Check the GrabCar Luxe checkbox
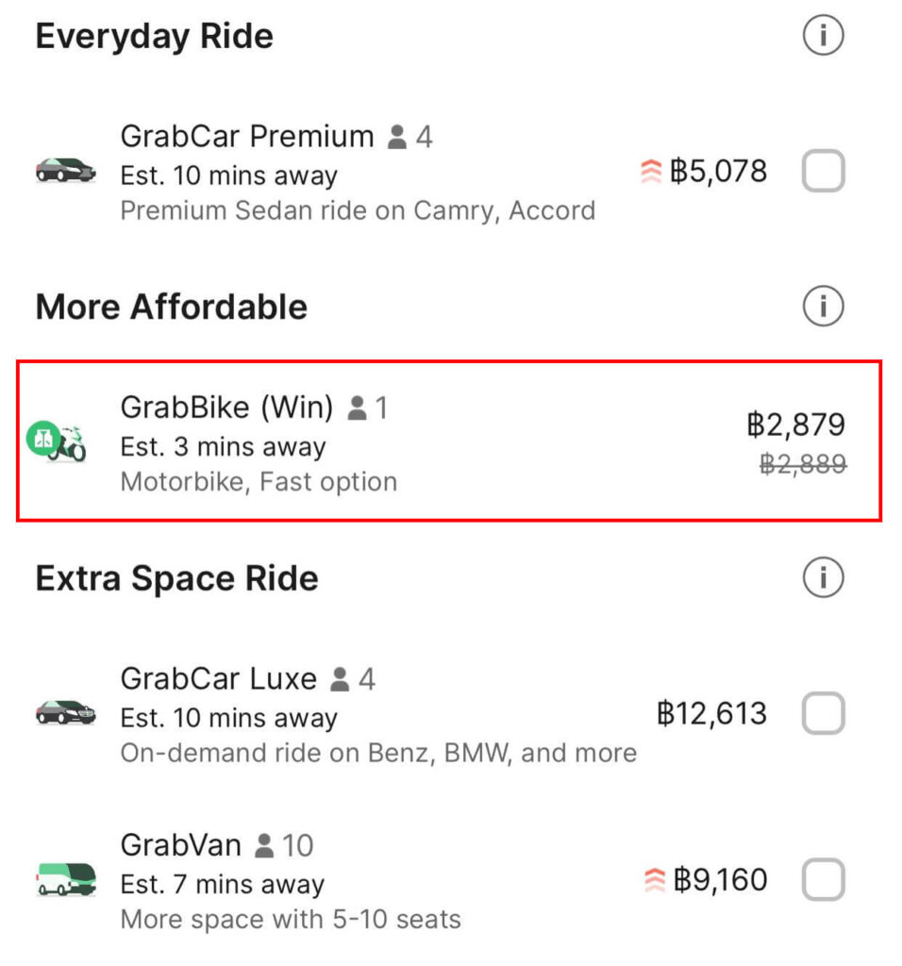Screen dimensions: 902x966 pos(823,713)
